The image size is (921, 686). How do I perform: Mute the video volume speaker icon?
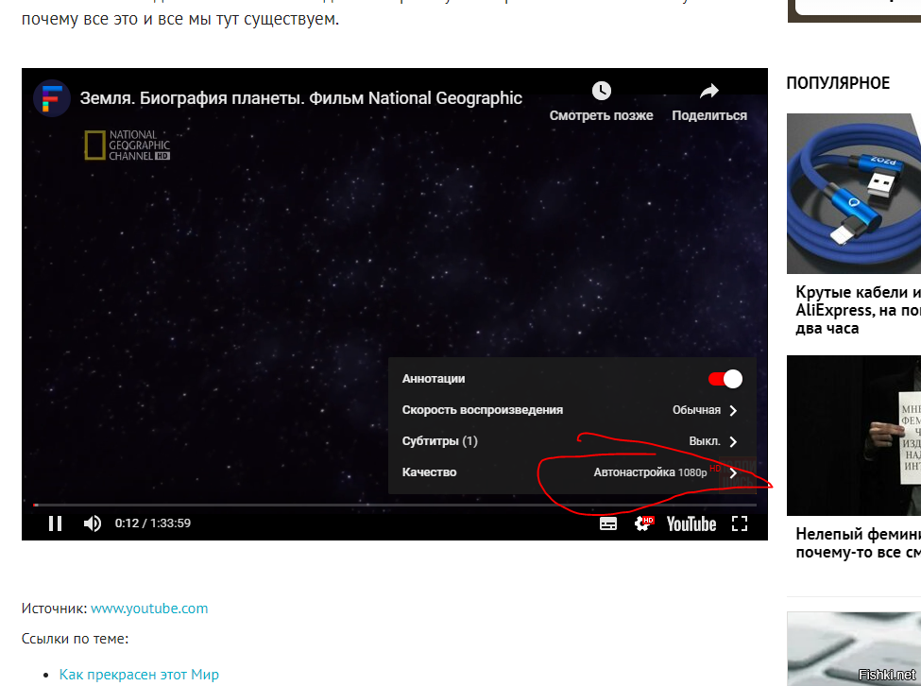[92, 523]
